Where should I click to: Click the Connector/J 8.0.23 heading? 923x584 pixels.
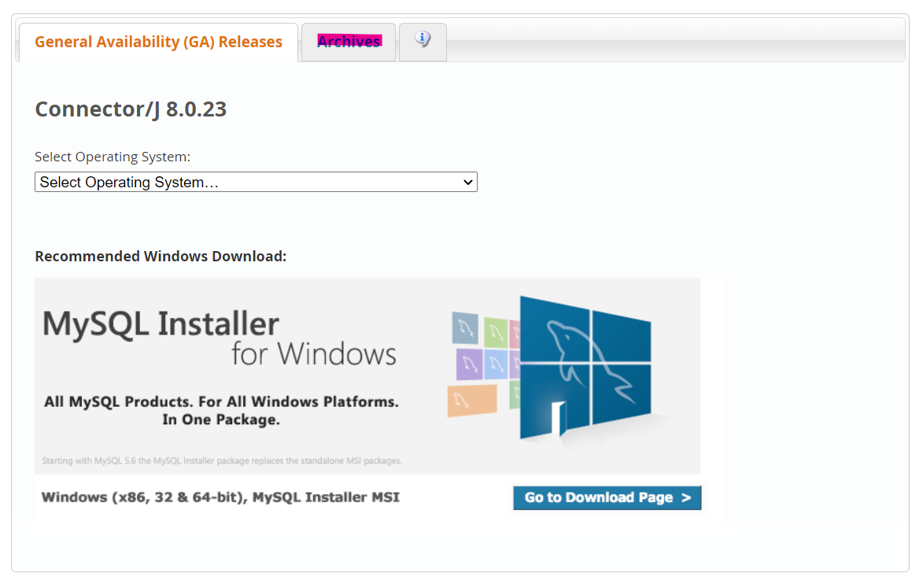pos(131,109)
